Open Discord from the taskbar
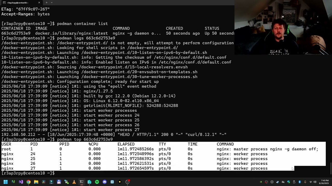Viewport: 332px width, 186px height. point(105,182)
